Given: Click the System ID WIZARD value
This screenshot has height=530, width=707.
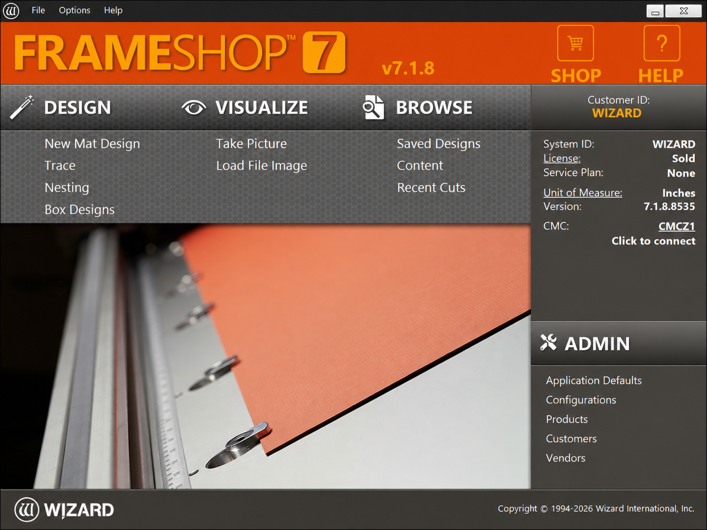Looking at the screenshot, I should (674, 144).
